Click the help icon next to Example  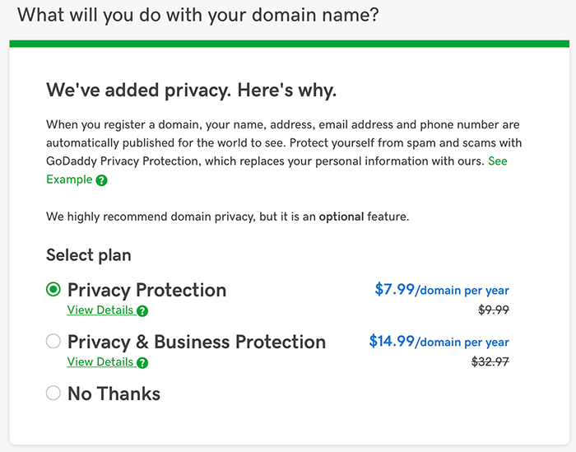click(x=101, y=180)
